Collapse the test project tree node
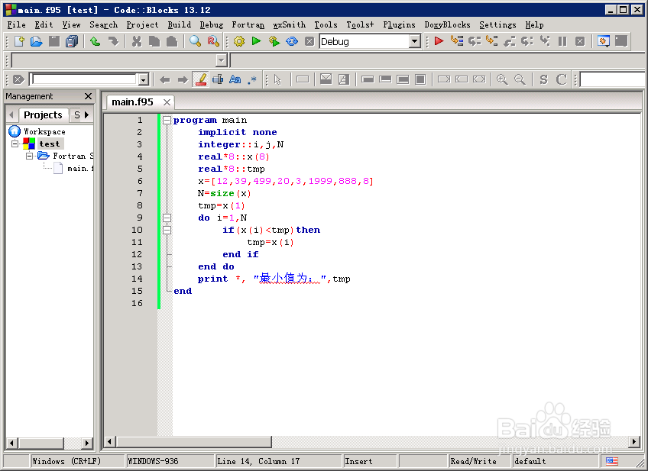The width and height of the screenshot is (648, 471). 15,144
